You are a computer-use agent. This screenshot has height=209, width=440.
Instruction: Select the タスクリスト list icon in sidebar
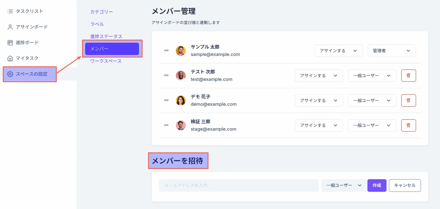pyautogui.click(x=10, y=11)
